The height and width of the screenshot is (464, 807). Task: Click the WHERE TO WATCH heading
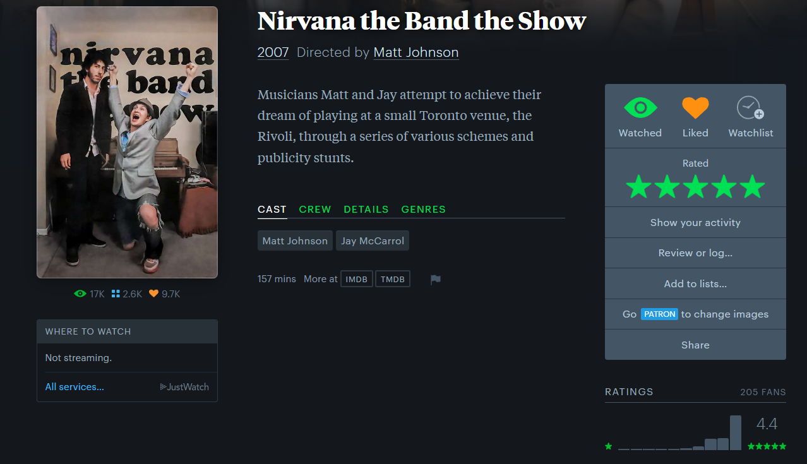point(88,331)
